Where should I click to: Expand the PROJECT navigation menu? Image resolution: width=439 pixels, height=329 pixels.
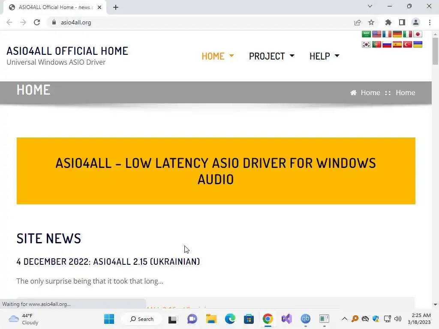pos(271,56)
